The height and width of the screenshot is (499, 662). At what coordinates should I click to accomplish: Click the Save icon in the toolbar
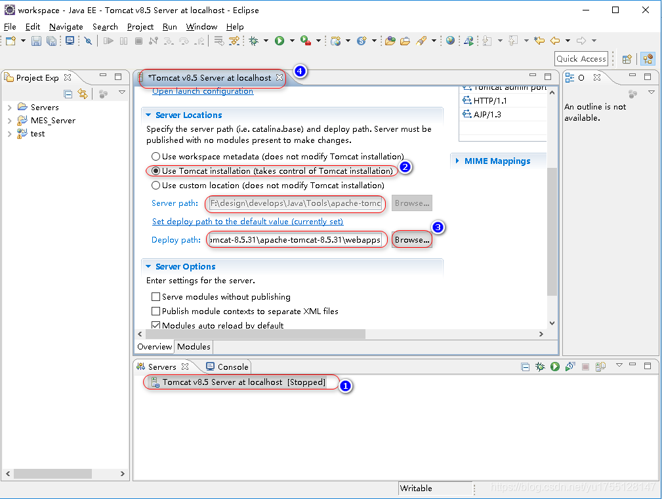(x=36, y=41)
